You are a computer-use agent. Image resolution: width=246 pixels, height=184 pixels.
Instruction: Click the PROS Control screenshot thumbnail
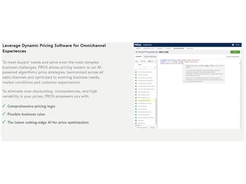[x=187, y=86]
